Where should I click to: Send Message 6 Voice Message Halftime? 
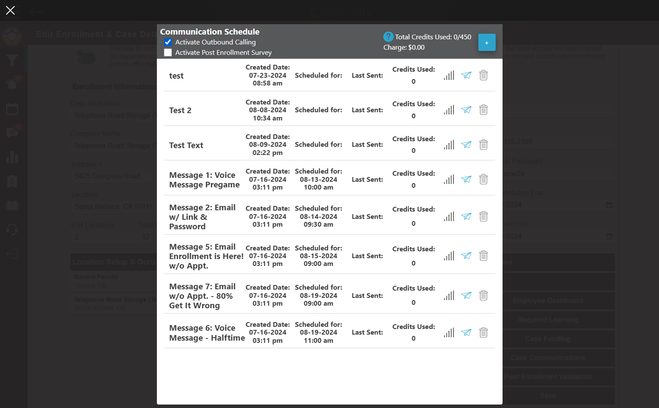pyautogui.click(x=466, y=332)
